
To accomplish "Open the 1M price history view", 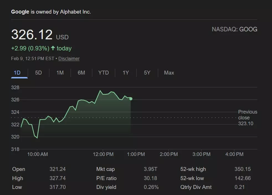I will point(60,73).
